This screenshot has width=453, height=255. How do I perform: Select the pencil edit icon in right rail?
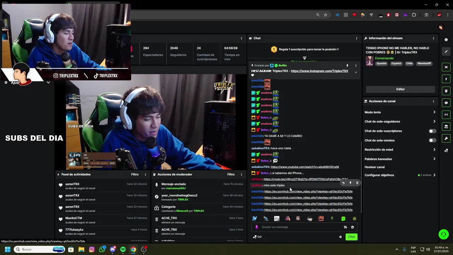446,52
